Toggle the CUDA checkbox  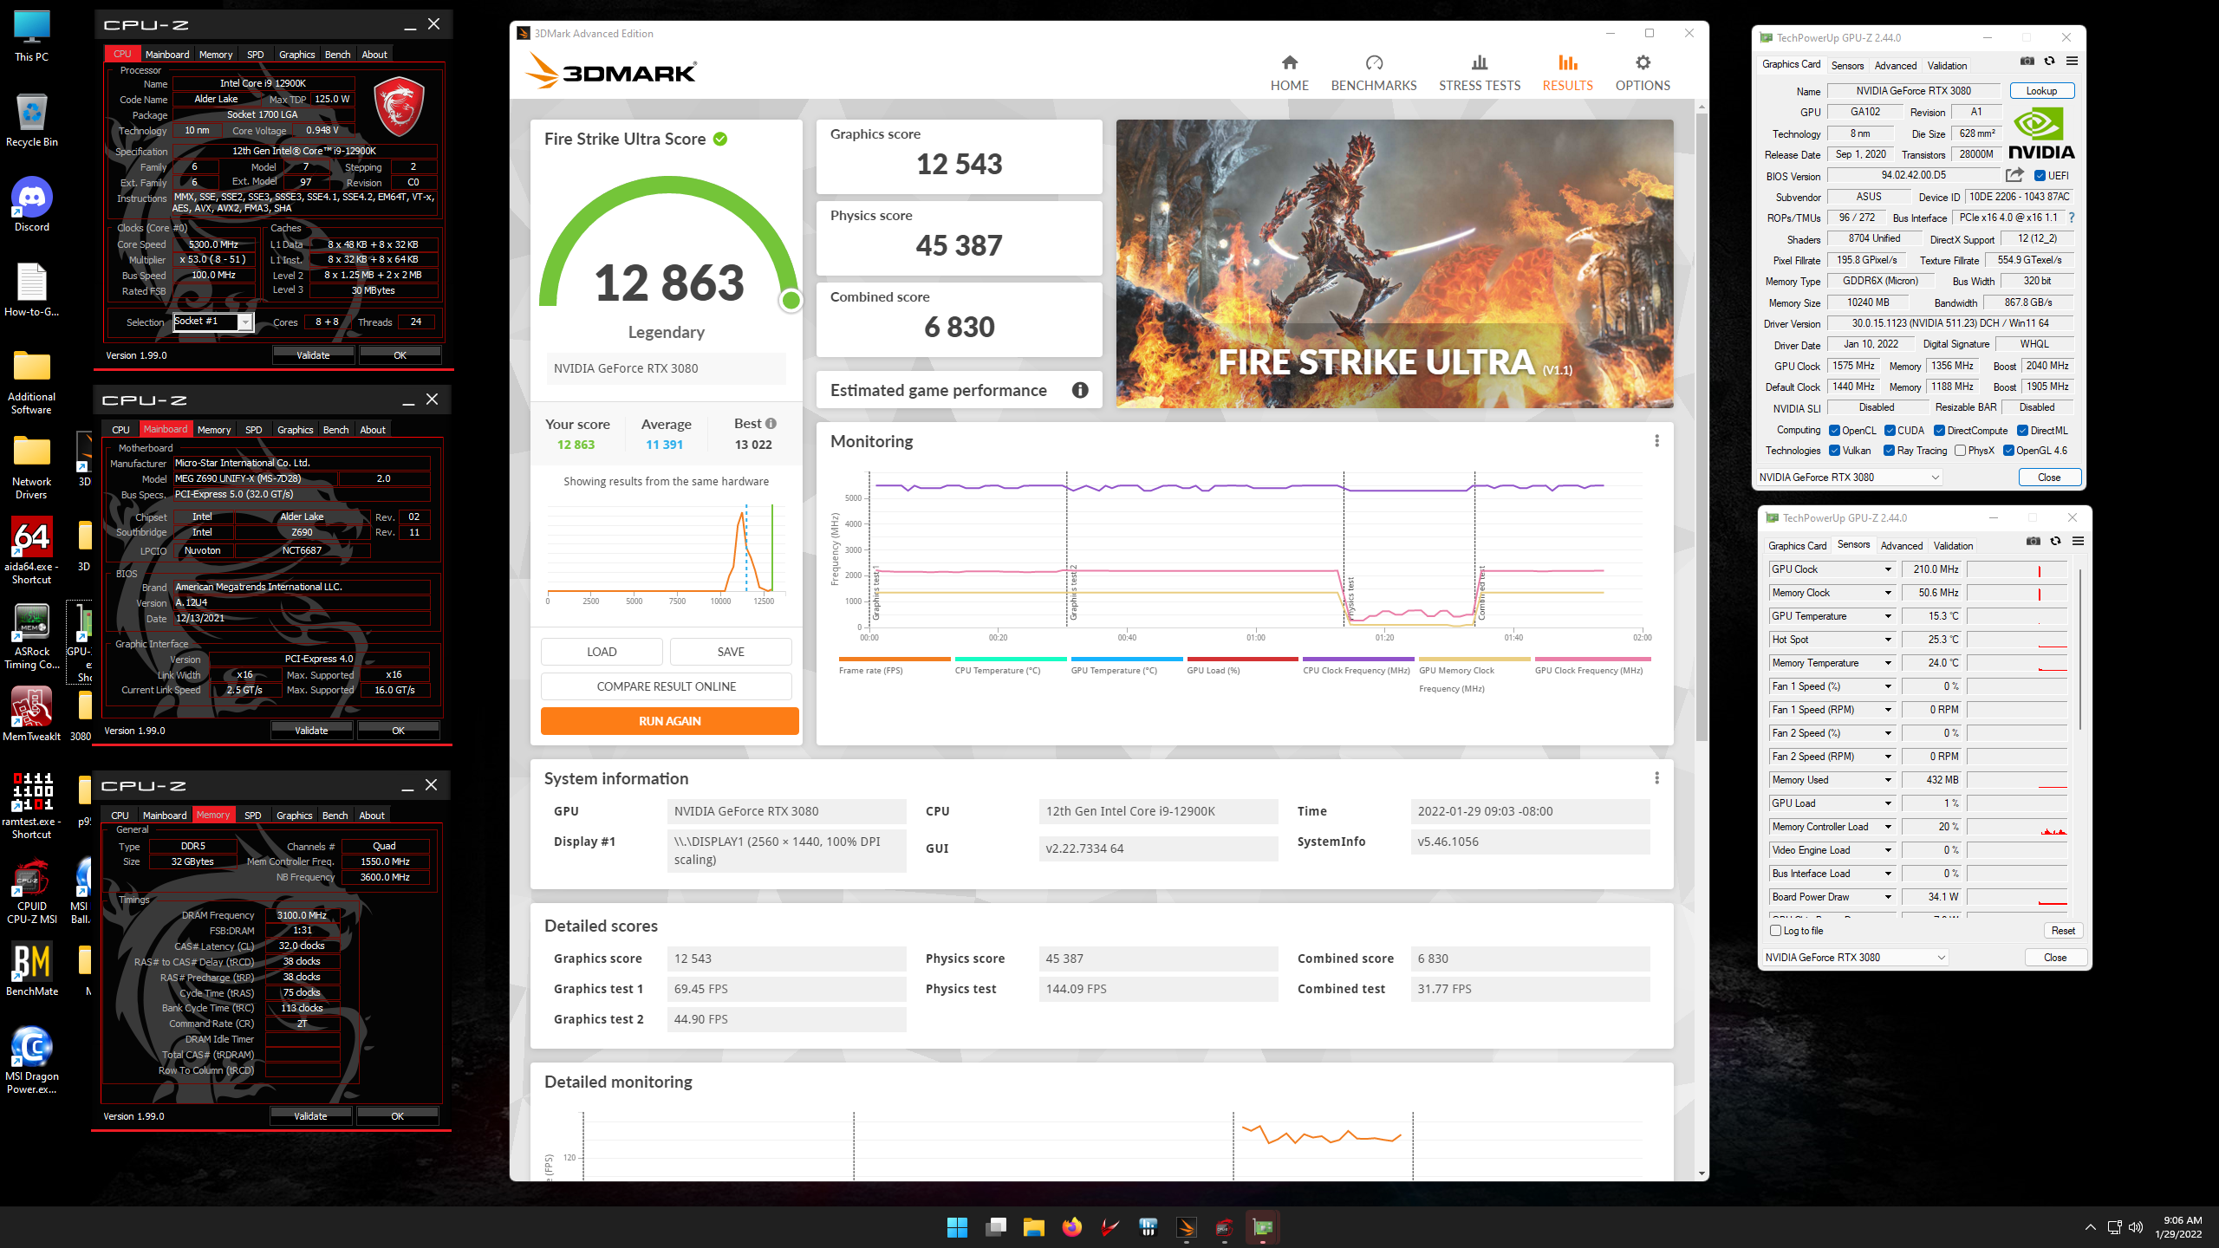coord(1890,431)
